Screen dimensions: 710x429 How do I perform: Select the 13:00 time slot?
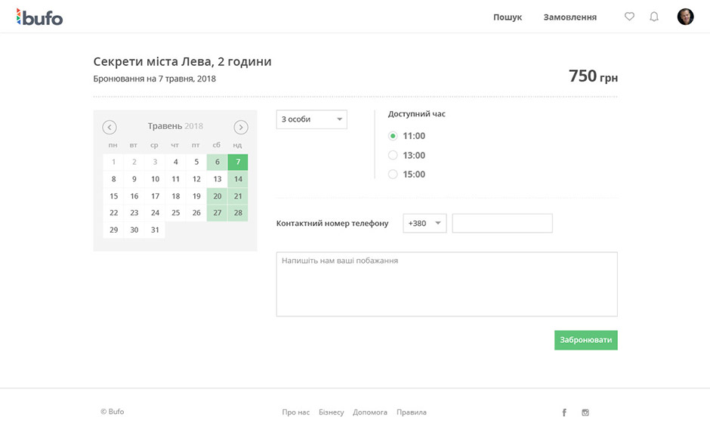(x=393, y=156)
